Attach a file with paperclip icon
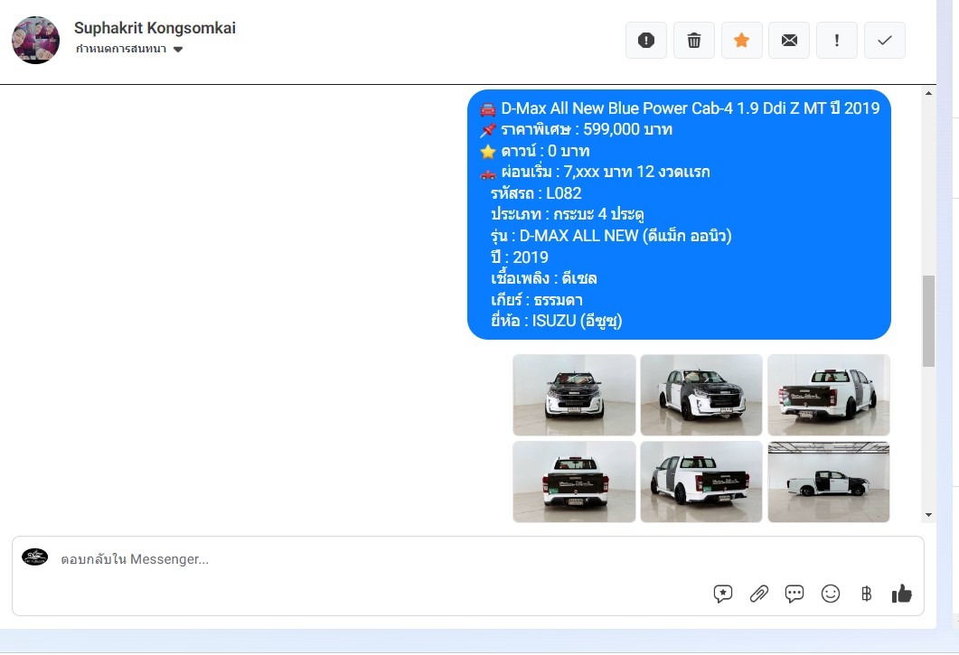959x655 pixels. (x=758, y=594)
